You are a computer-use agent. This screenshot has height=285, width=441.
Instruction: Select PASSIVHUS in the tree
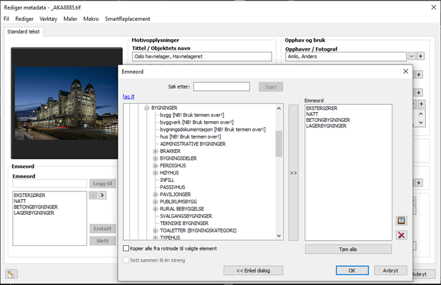pos(174,187)
